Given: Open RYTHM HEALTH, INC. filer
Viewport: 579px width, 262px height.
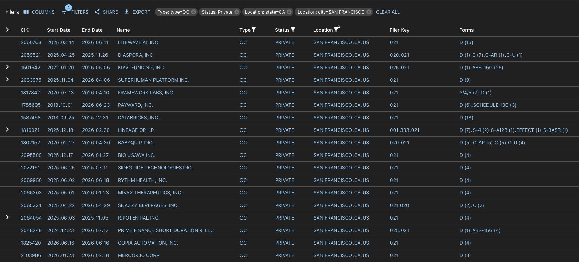Looking at the screenshot, I should pyautogui.click(x=142, y=180).
